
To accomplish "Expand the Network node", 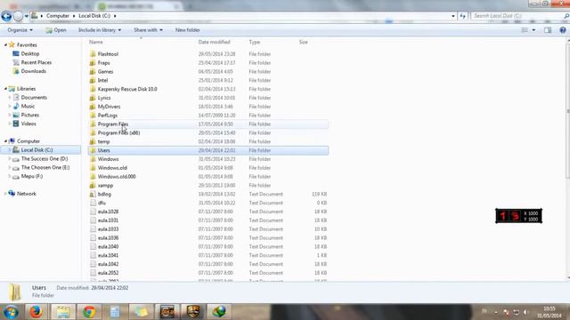I will tap(5, 194).
